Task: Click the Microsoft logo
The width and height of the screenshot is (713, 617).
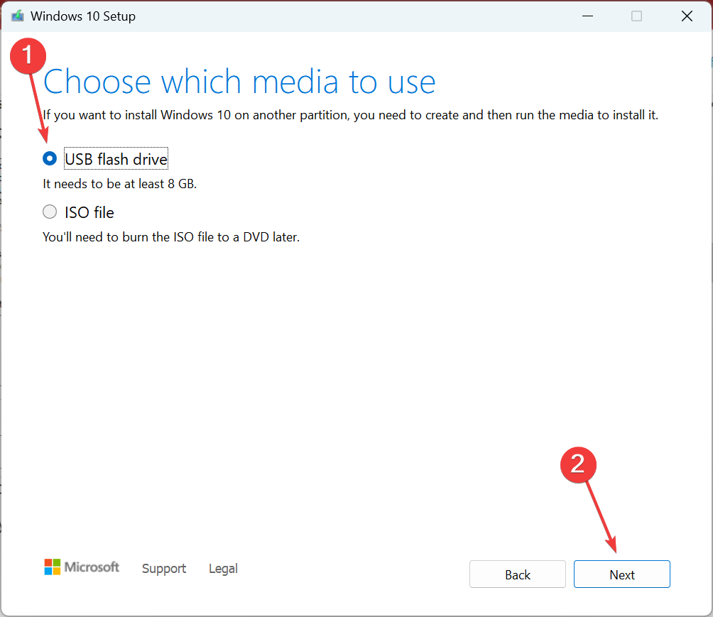Action: (82, 567)
